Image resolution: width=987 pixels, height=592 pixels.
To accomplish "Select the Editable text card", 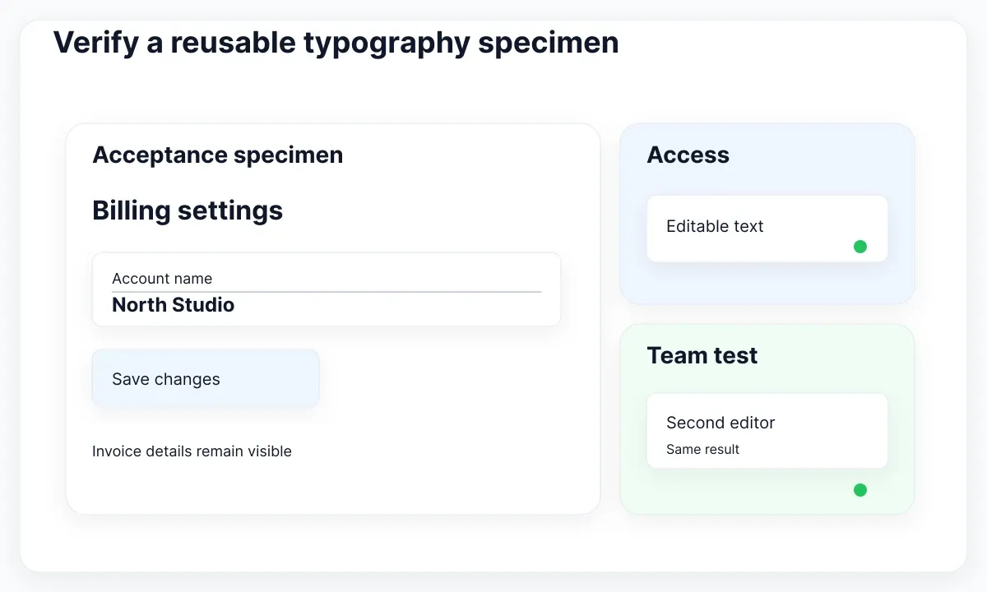I will click(767, 229).
